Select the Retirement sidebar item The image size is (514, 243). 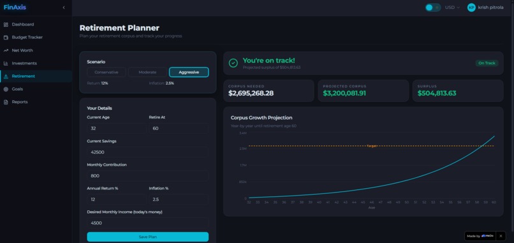coord(36,77)
